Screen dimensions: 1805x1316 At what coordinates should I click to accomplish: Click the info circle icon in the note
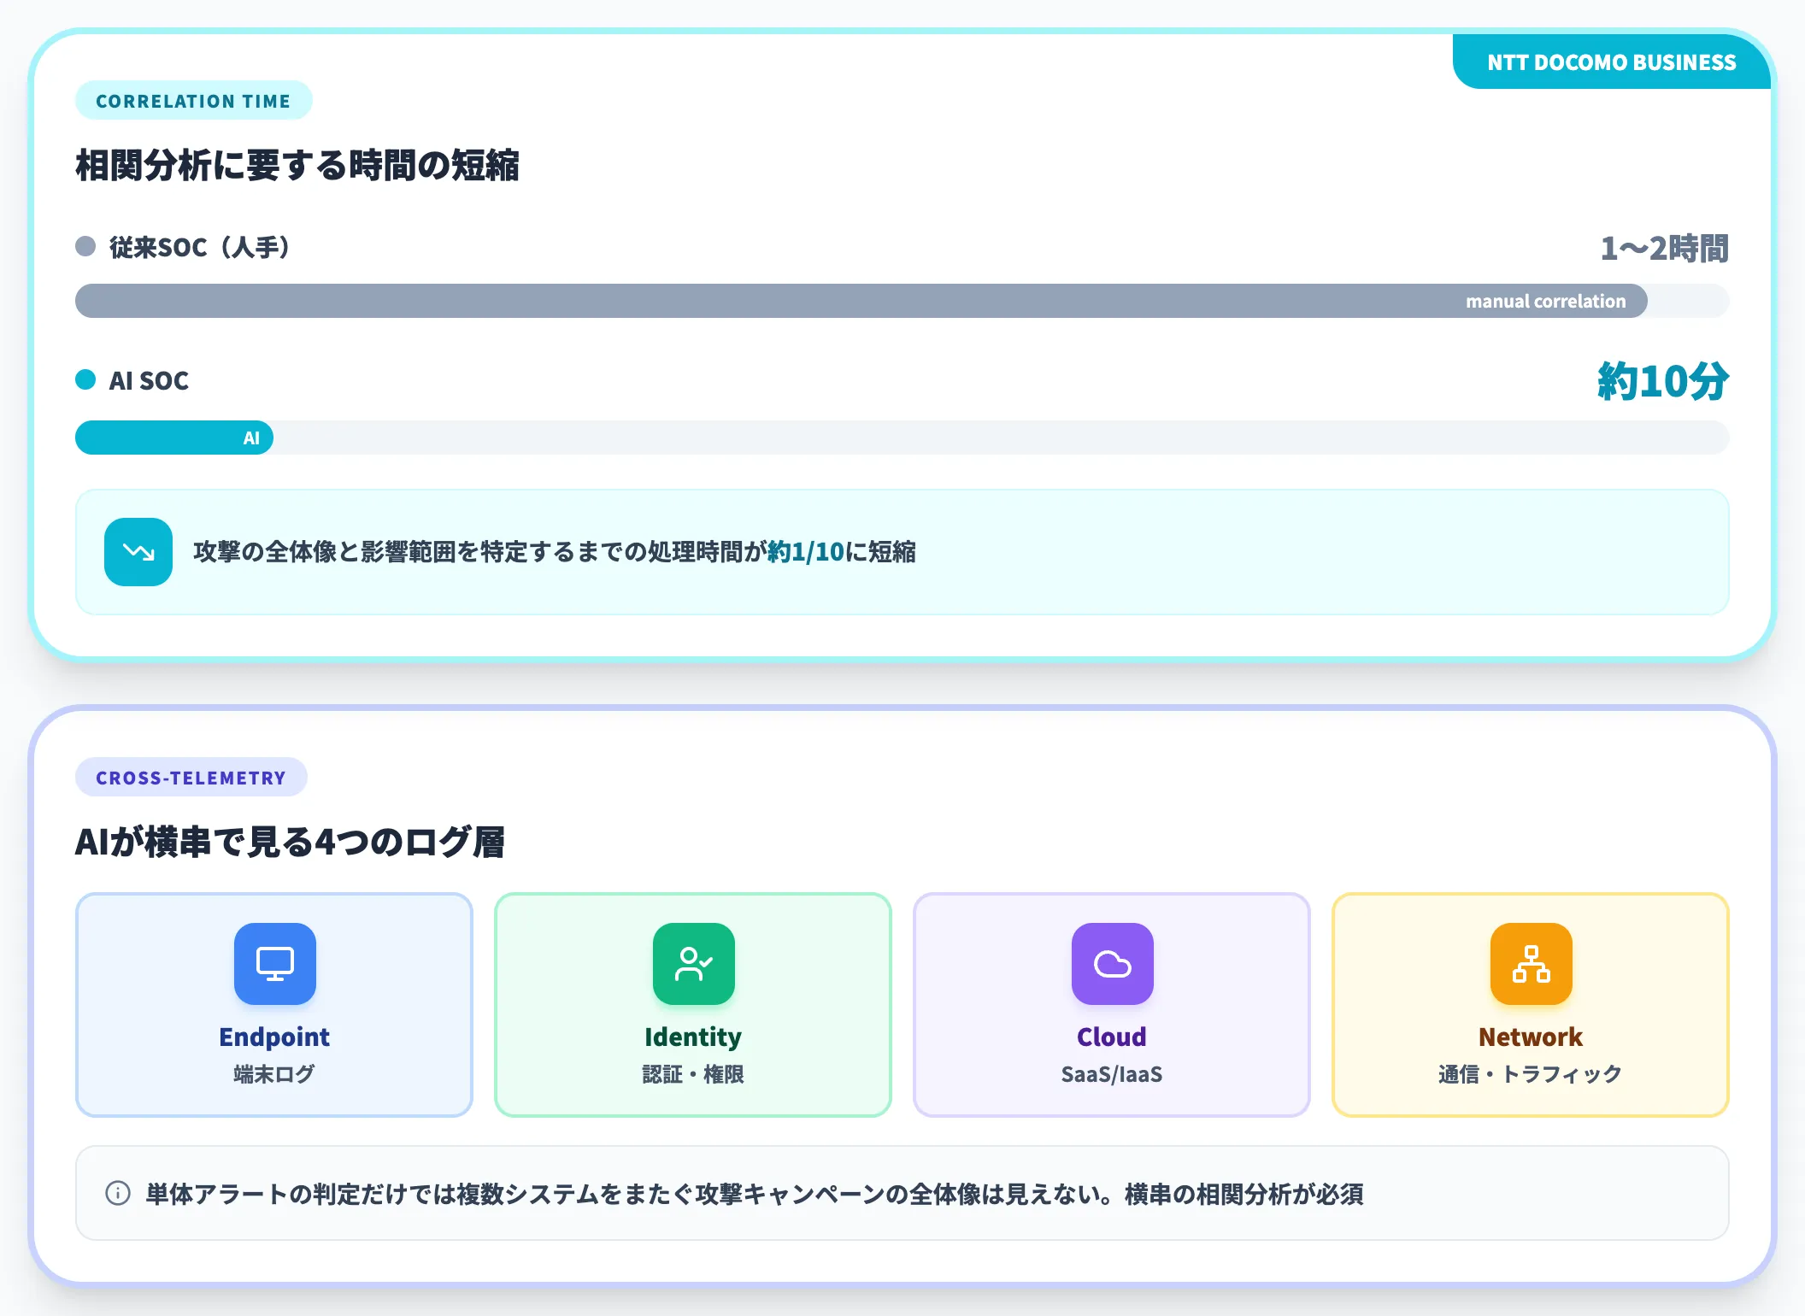point(118,1193)
